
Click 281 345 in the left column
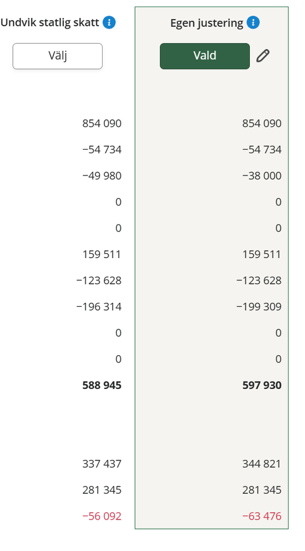tap(102, 490)
